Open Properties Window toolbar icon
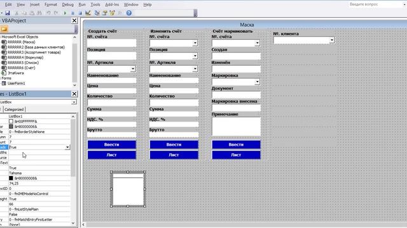Screen dimensions: 407x228 (x=104, y=13)
